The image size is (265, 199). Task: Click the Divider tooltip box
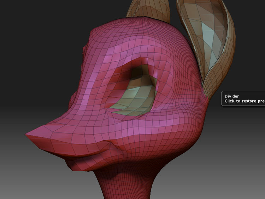point(243,98)
